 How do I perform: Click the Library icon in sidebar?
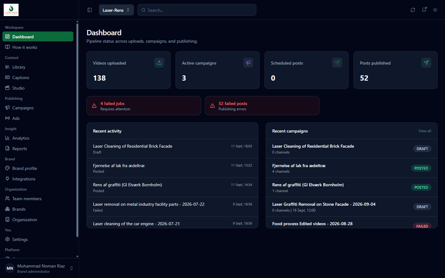point(7,67)
